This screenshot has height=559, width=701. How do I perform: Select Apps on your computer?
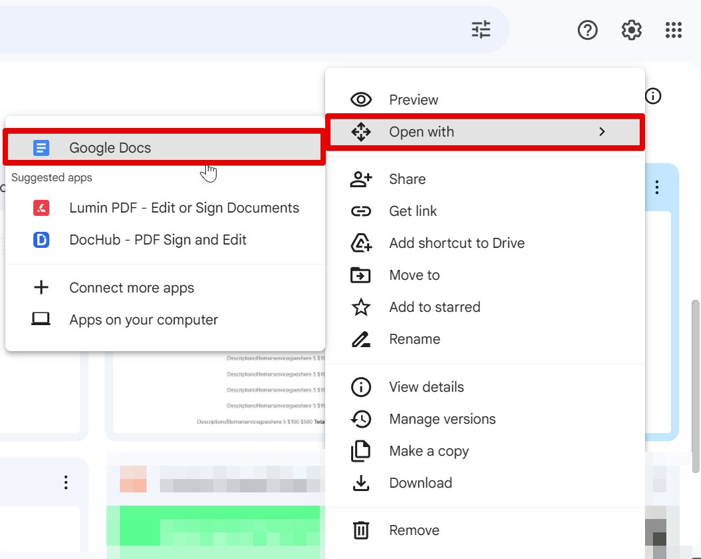(x=143, y=320)
